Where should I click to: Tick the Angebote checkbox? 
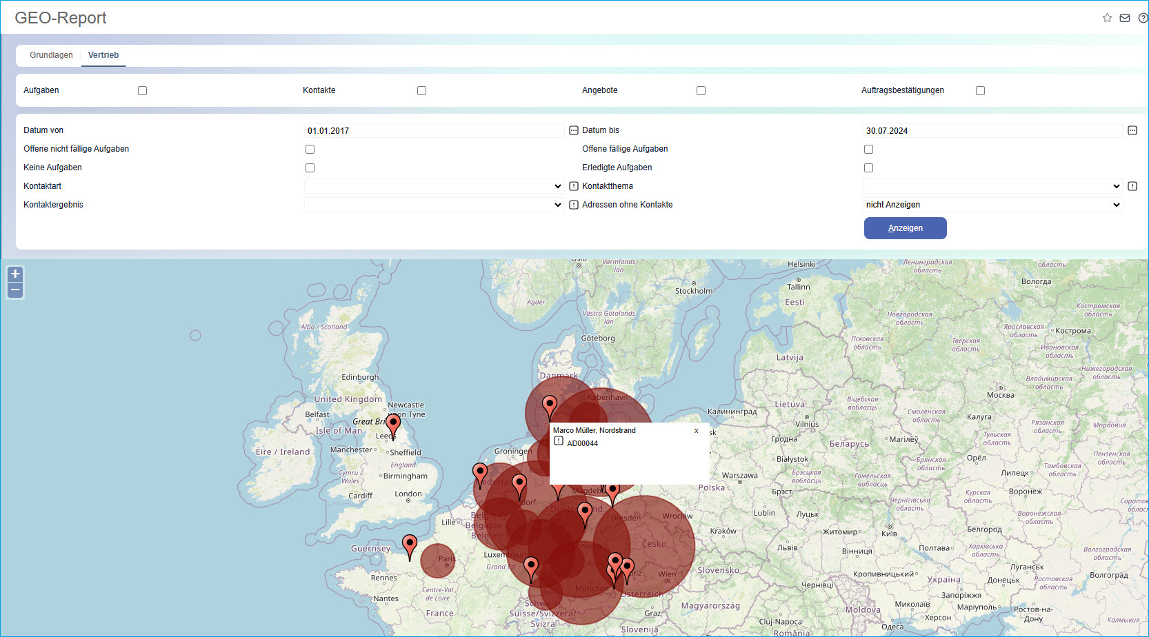pos(701,90)
